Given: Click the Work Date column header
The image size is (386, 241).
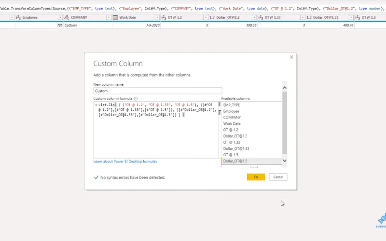Looking at the screenshot, I should click(136, 17).
